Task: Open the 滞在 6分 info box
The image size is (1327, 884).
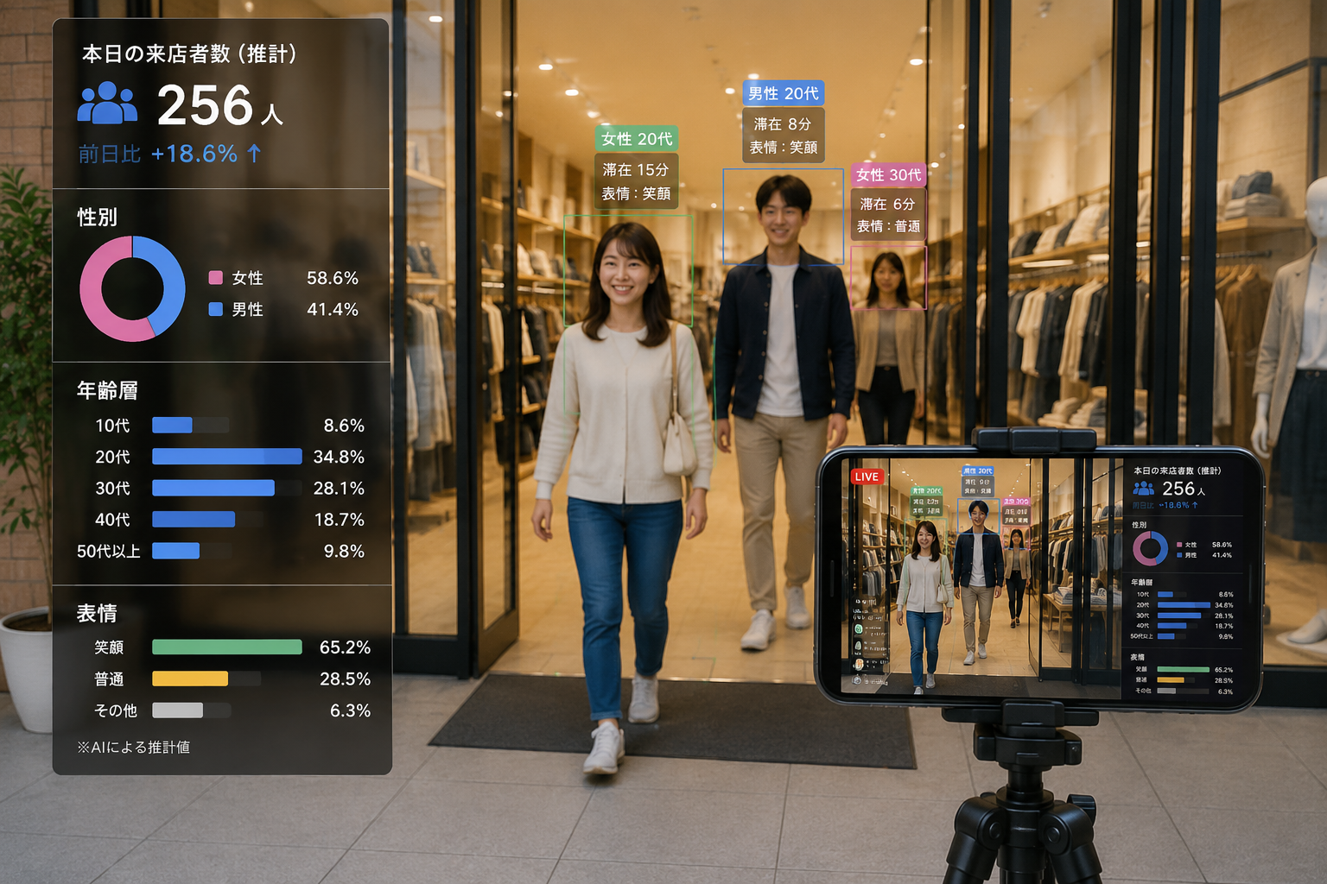Action: 888,215
